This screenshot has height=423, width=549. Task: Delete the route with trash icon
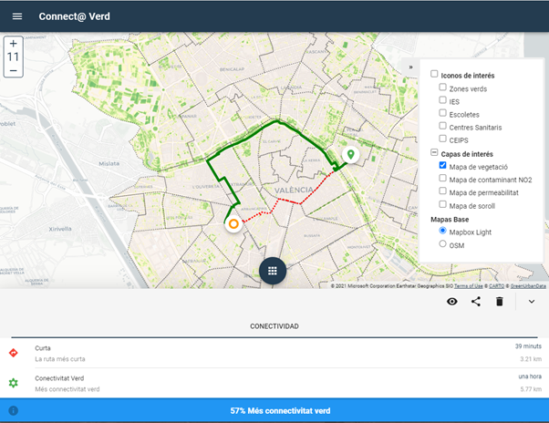pyautogui.click(x=500, y=302)
